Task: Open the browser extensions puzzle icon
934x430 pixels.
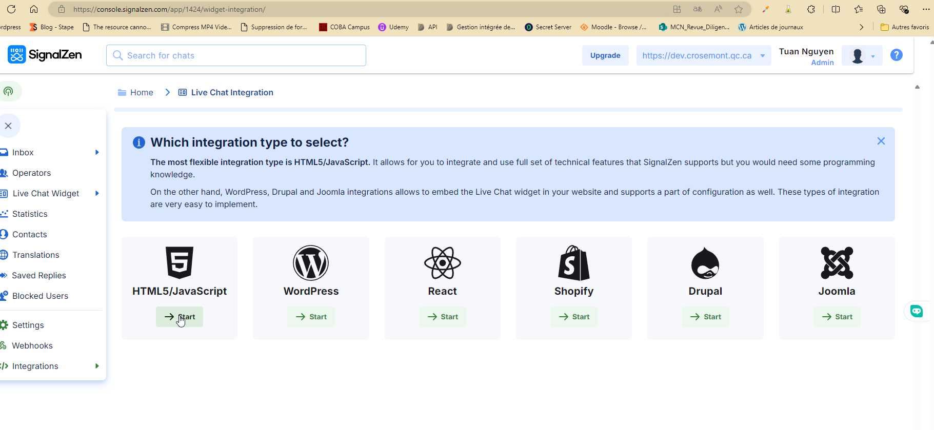Action: (811, 9)
